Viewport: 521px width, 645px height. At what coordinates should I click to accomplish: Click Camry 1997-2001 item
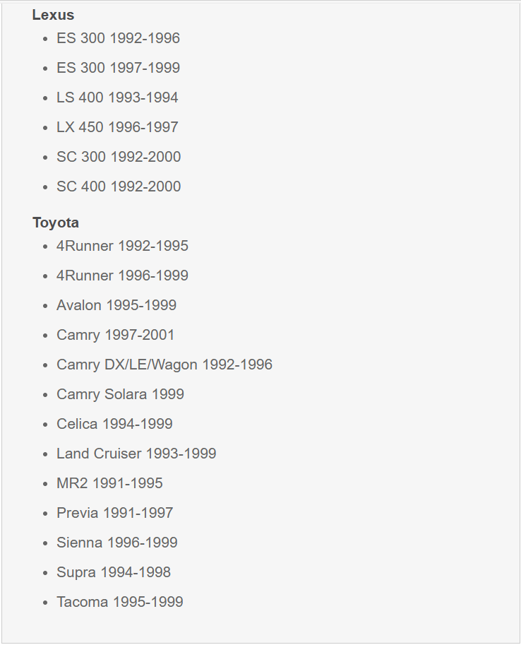115,335
